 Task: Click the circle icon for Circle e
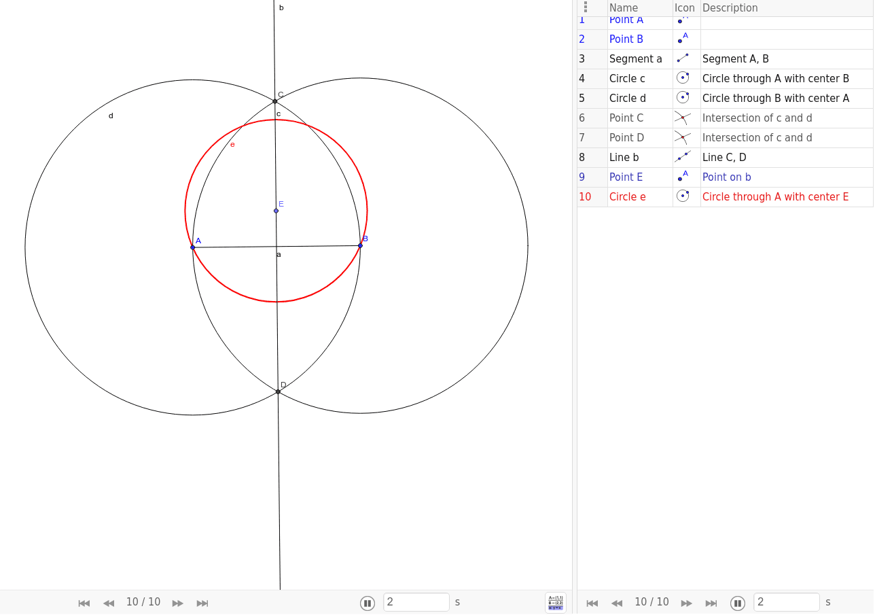pos(683,196)
